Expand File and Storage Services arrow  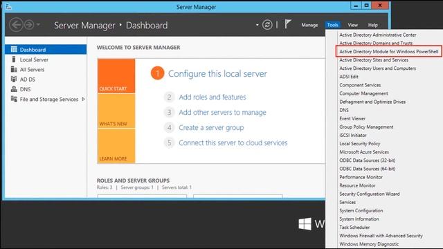pos(83,99)
